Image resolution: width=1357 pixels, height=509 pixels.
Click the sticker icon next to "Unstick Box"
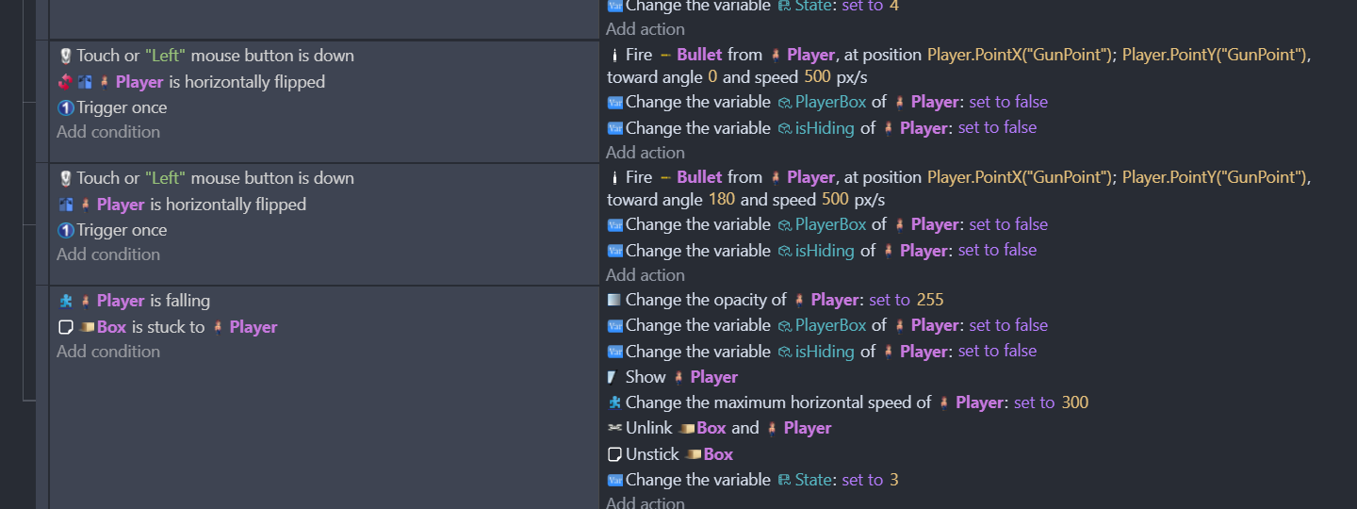coord(614,454)
